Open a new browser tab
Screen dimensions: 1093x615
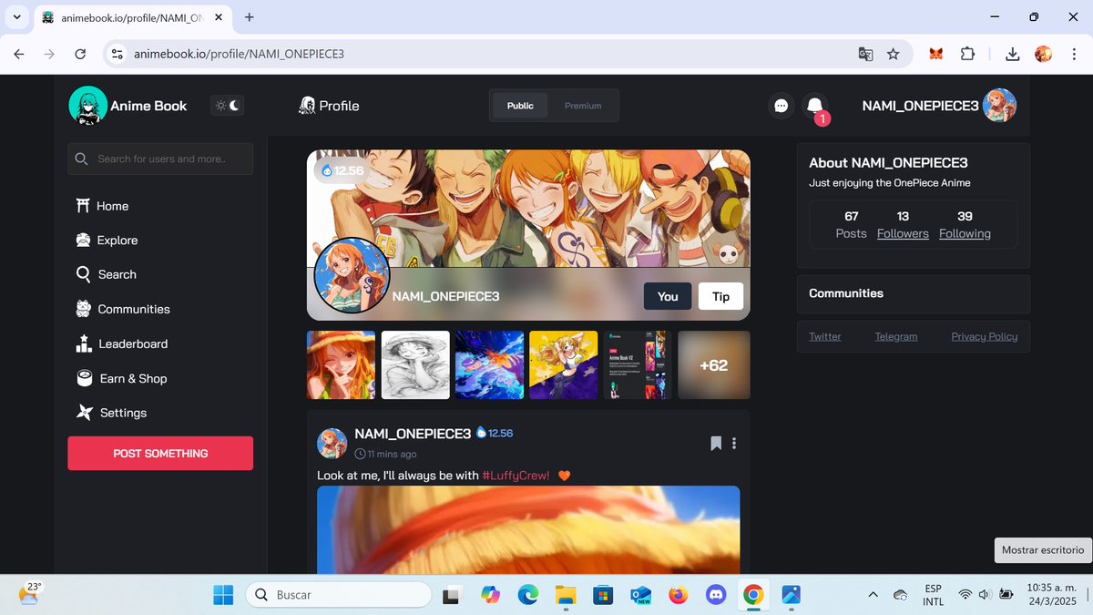pos(250,17)
